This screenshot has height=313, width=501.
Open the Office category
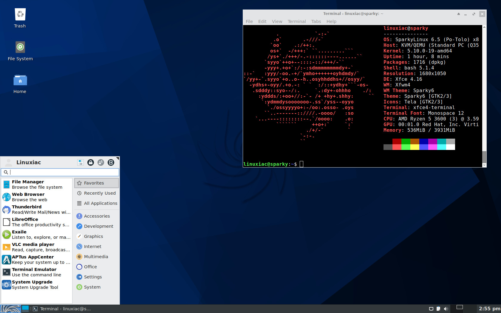coord(97,267)
